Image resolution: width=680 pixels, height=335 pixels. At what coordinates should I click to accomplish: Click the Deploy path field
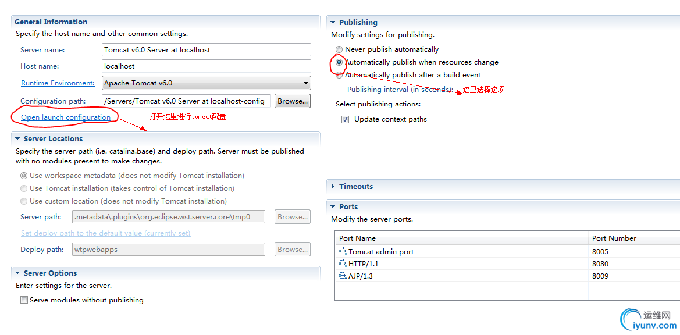pos(169,249)
